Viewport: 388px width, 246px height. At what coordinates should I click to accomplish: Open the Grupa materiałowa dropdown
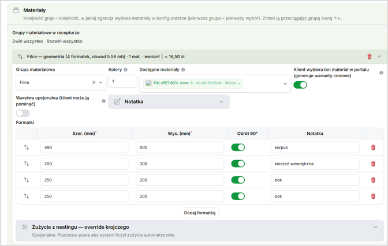coord(100,82)
